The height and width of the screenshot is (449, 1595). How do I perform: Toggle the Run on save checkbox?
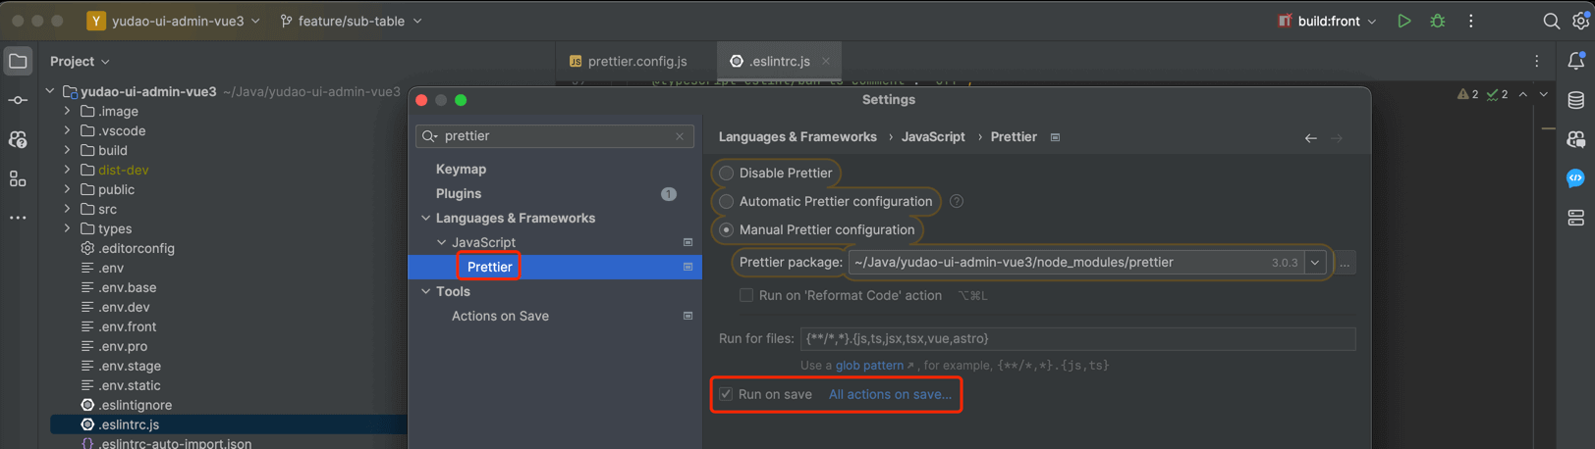coord(726,394)
